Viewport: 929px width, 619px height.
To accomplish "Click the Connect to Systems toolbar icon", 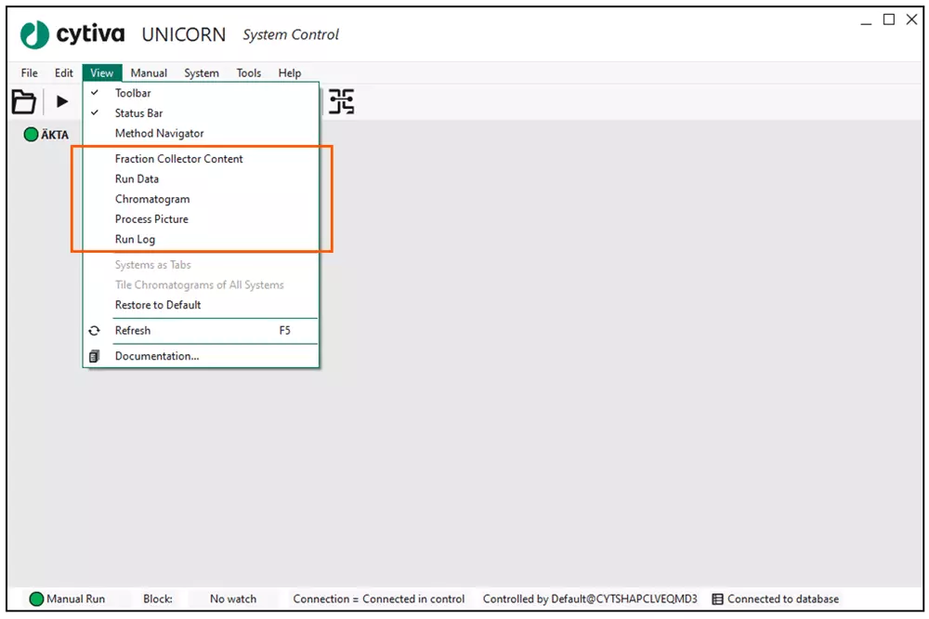I will click(x=342, y=101).
